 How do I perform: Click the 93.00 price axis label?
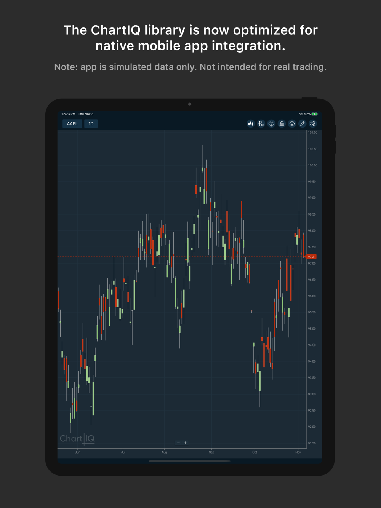(312, 394)
